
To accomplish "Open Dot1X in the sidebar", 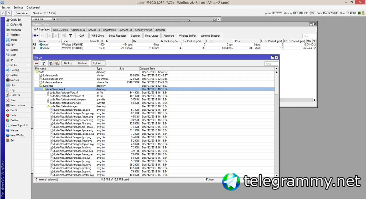I will pos(14,110).
